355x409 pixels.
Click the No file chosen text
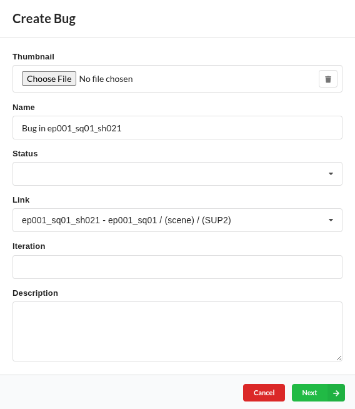point(106,79)
